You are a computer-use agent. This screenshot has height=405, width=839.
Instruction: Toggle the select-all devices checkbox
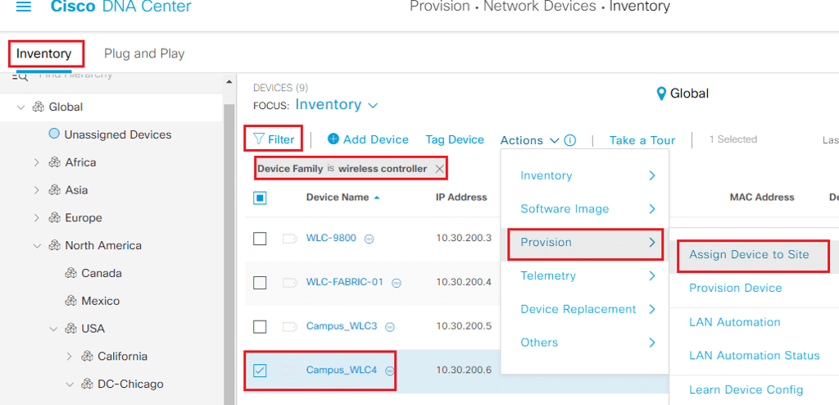[260, 198]
